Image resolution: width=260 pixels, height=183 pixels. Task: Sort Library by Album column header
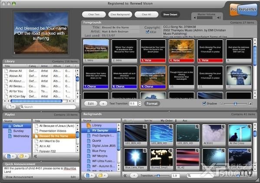[58, 66]
